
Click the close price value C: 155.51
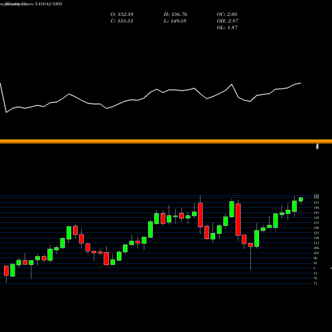[x=122, y=21]
